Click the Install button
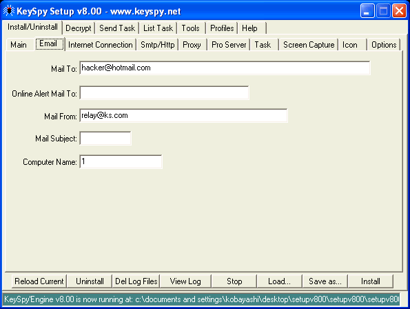 click(371, 281)
